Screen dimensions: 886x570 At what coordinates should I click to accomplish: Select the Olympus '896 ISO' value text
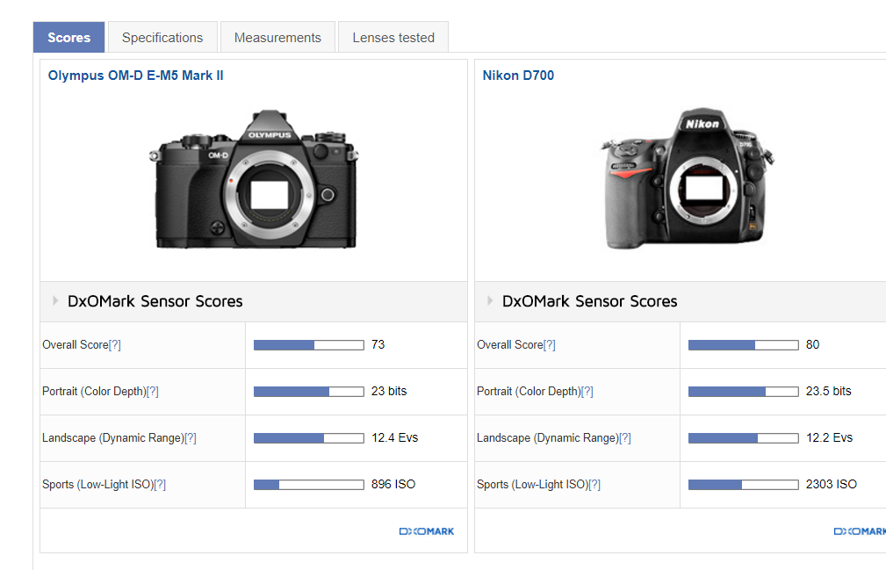(393, 484)
